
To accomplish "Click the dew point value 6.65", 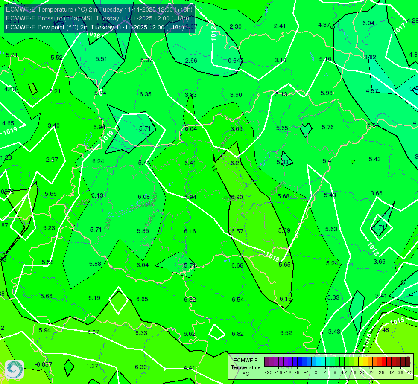I will pos(142,299).
